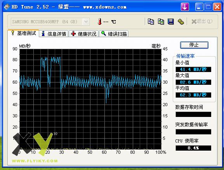The image size is (224, 170).
Task: Click the copy screenshot to clipboard icon
Action: (161, 22)
